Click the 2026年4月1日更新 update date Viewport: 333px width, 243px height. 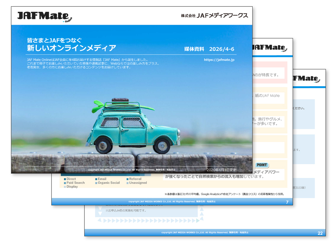(x=221, y=170)
